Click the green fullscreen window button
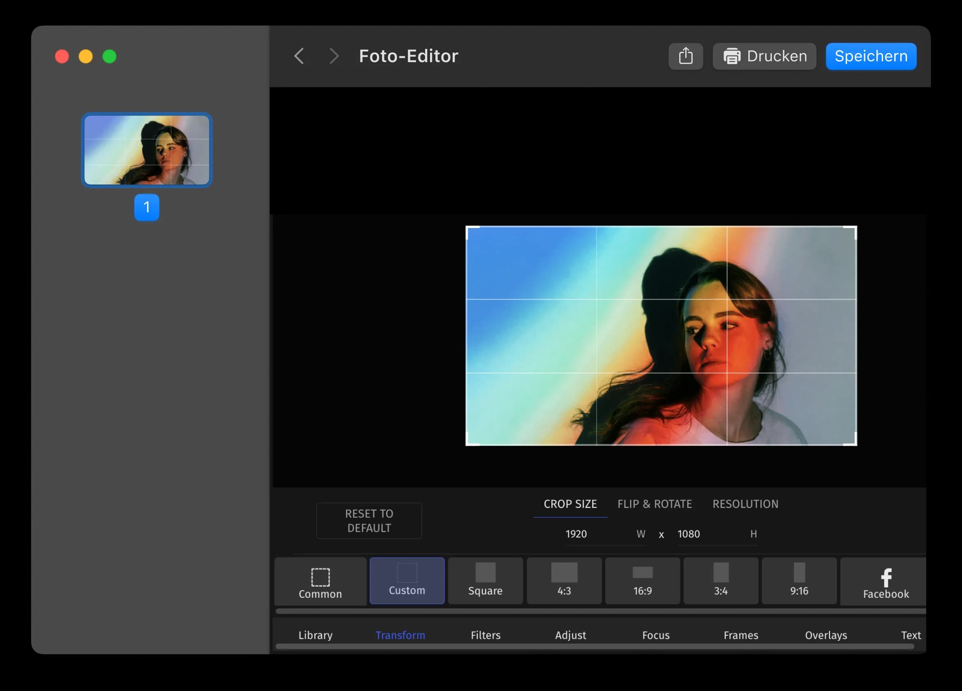The width and height of the screenshot is (962, 691). coord(109,56)
